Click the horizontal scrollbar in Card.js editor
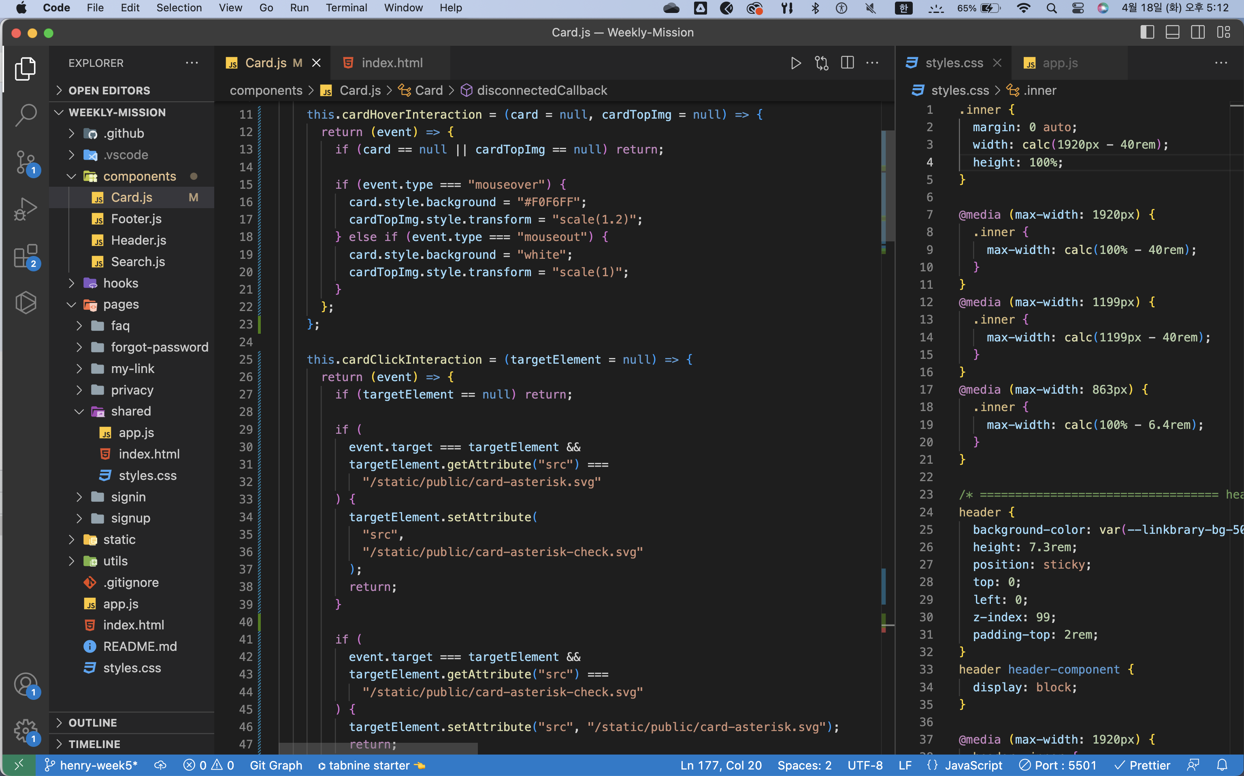Image resolution: width=1244 pixels, height=776 pixels. point(378,749)
